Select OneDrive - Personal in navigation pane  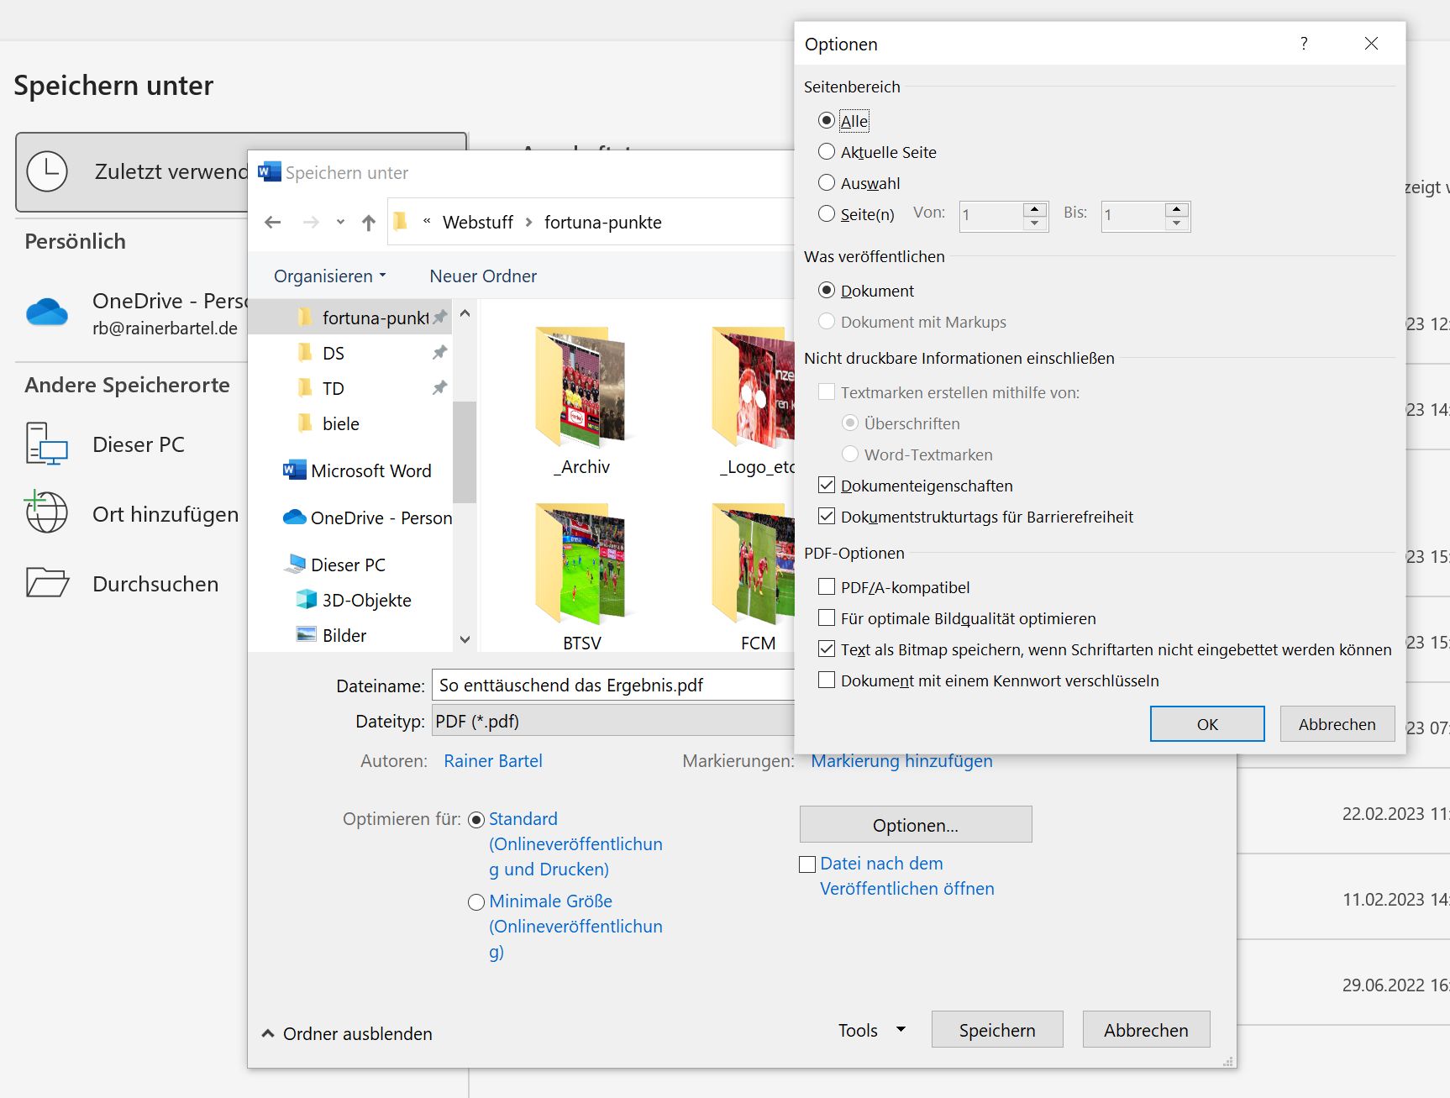368,517
